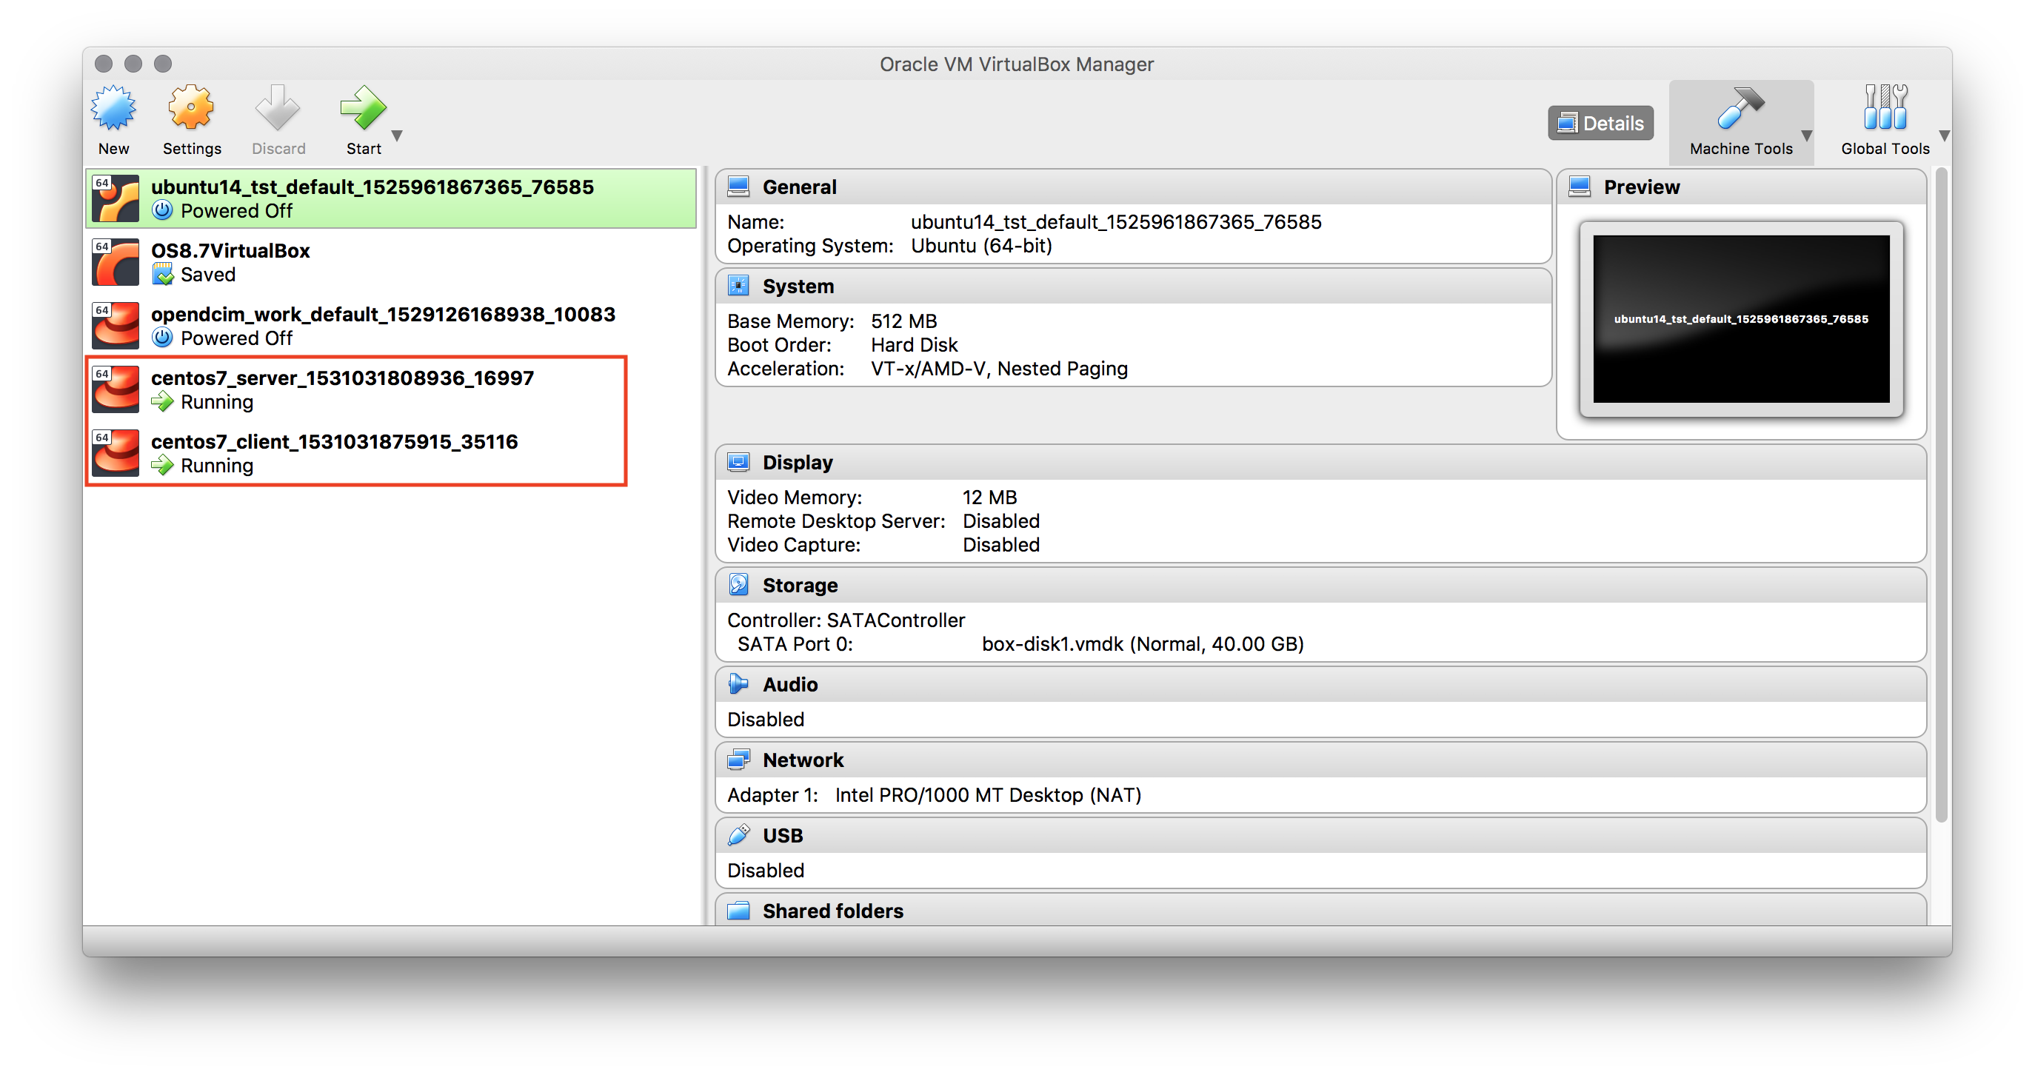
Task: Click the USB section plug icon
Action: pos(738,835)
